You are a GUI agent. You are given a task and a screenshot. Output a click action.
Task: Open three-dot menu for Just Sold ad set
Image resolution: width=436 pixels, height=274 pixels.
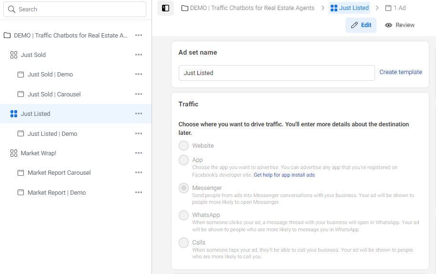(139, 55)
